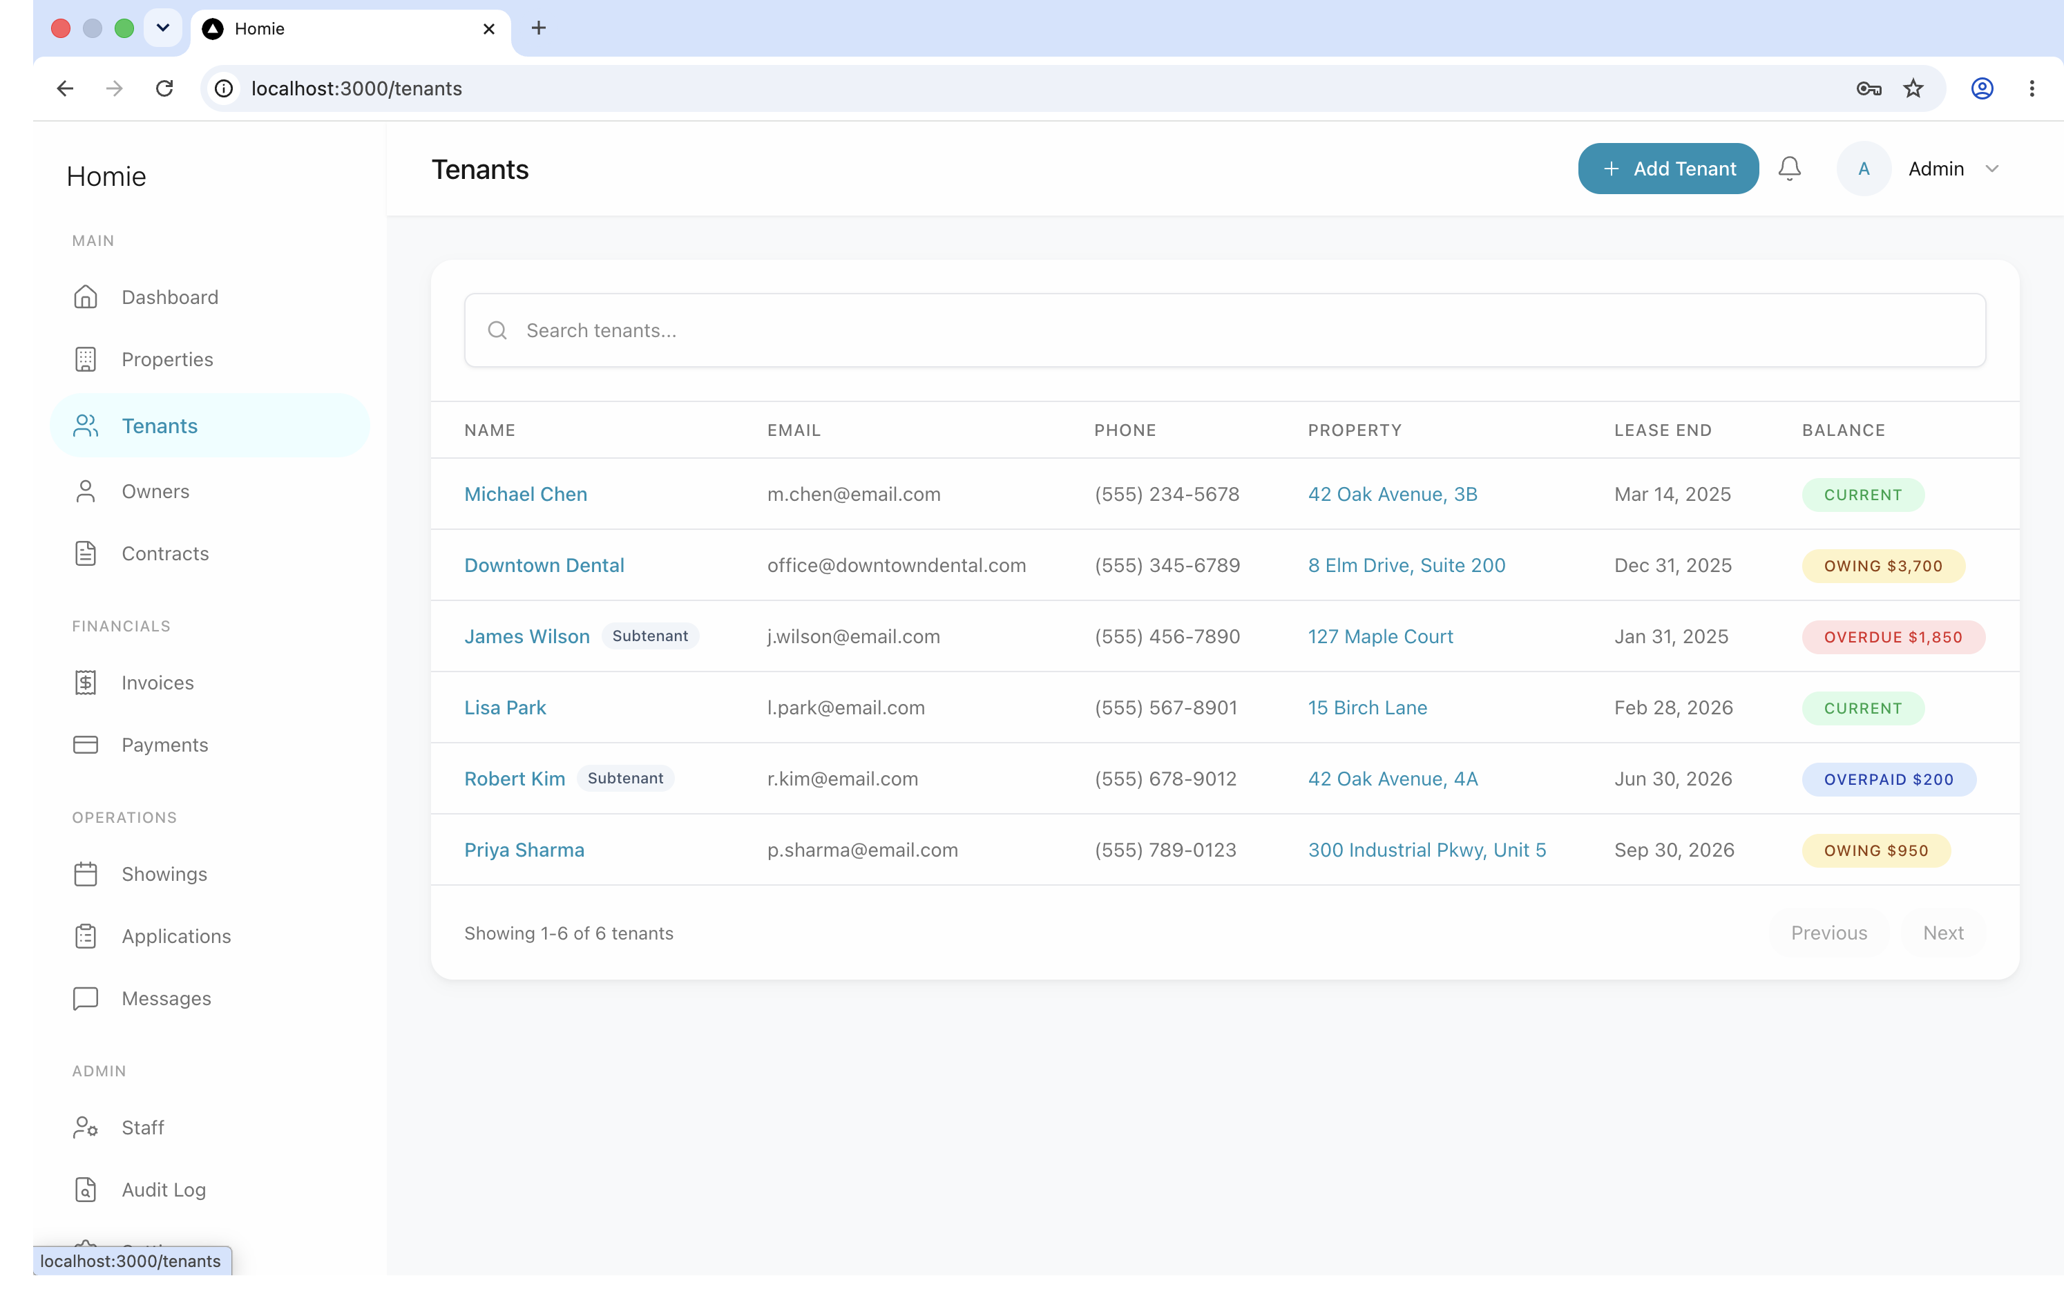Click the Owners person icon
This screenshot has width=2064, height=1314.
point(86,491)
